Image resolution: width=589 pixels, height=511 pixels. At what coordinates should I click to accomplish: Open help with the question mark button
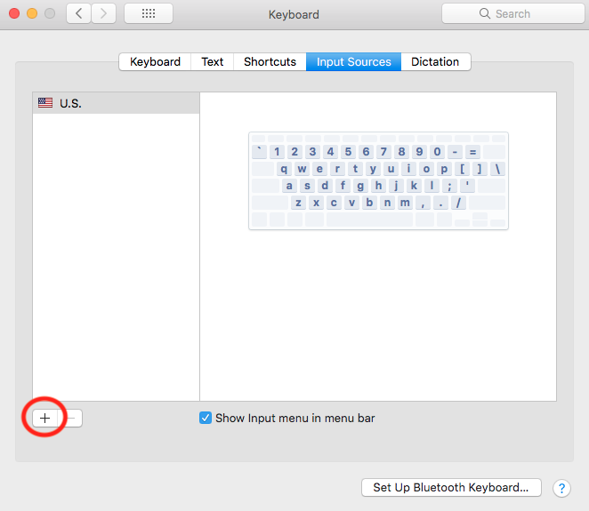click(561, 488)
